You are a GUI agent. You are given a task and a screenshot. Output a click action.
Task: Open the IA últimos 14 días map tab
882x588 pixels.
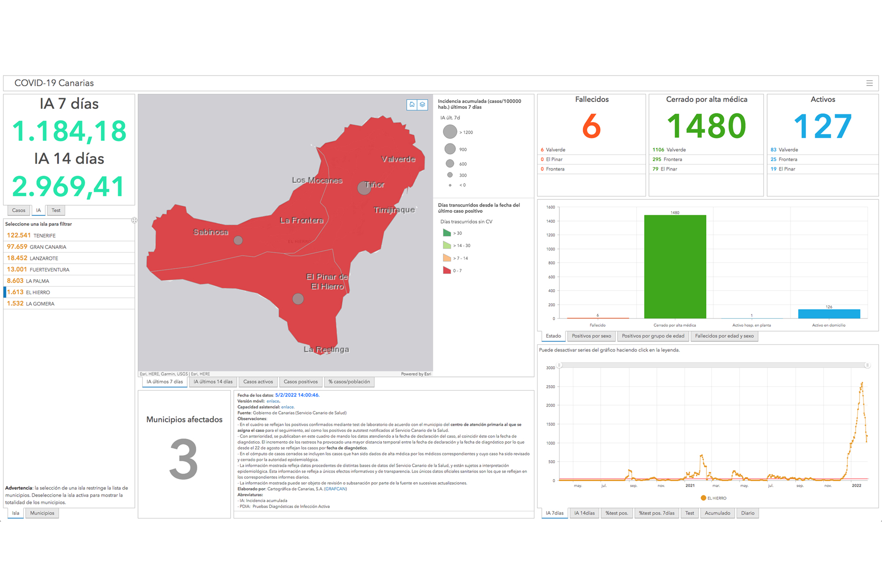pos(213,382)
